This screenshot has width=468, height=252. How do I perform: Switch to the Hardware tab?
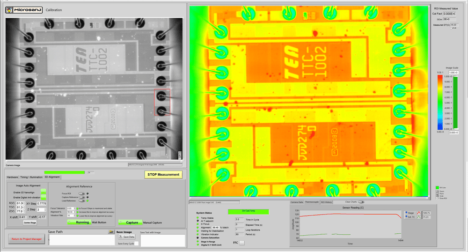tap(12, 177)
